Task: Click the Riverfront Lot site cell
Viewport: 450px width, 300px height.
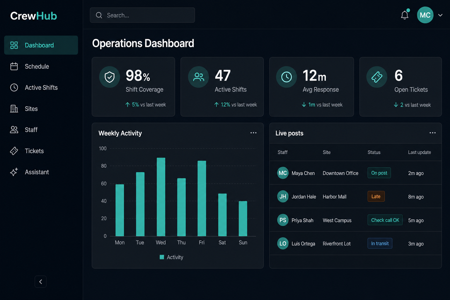Action: point(337,243)
